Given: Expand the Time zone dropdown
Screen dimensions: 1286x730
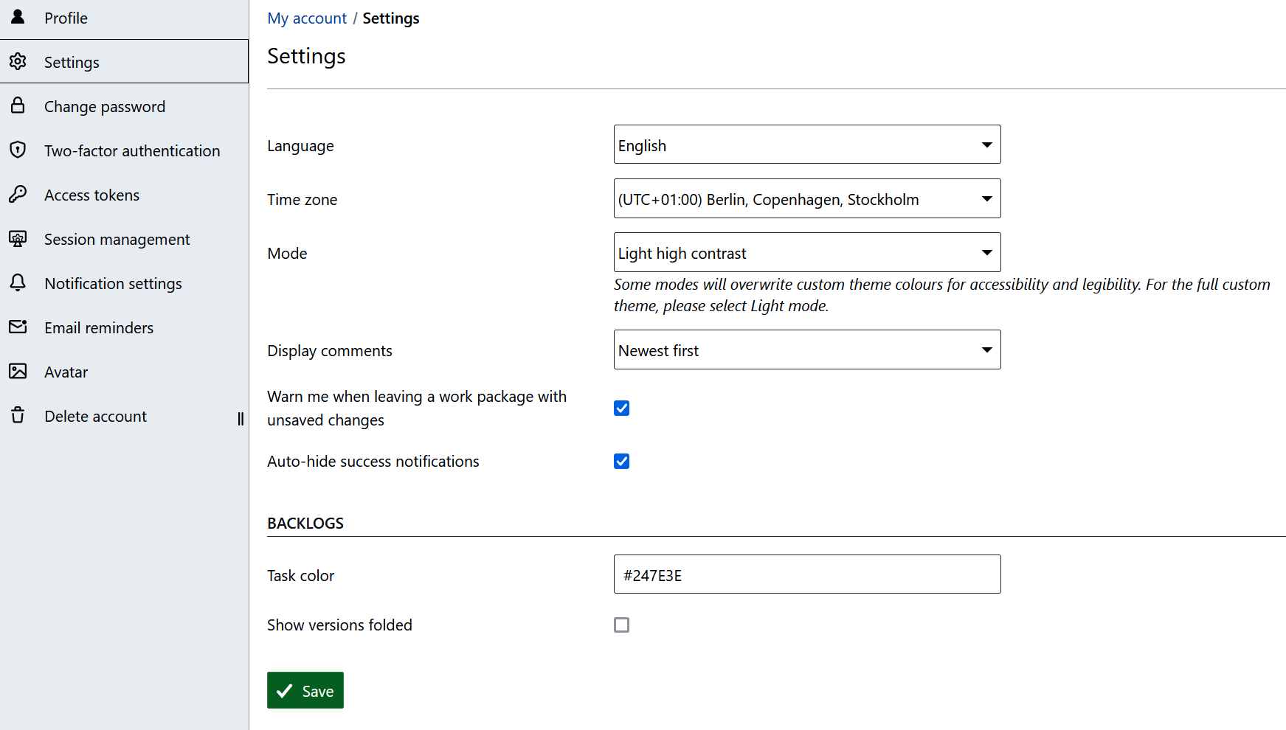Looking at the screenshot, I should click(806, 199).
